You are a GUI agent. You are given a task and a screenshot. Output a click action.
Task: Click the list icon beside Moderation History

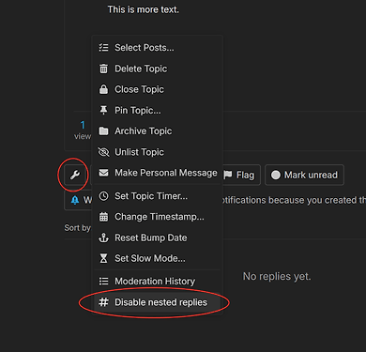pyautogui.click(x=103, y=282)
